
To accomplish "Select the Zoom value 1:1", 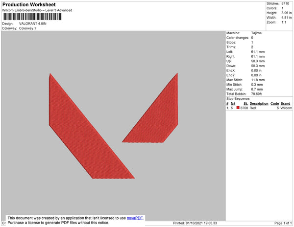I will [284, 23].
